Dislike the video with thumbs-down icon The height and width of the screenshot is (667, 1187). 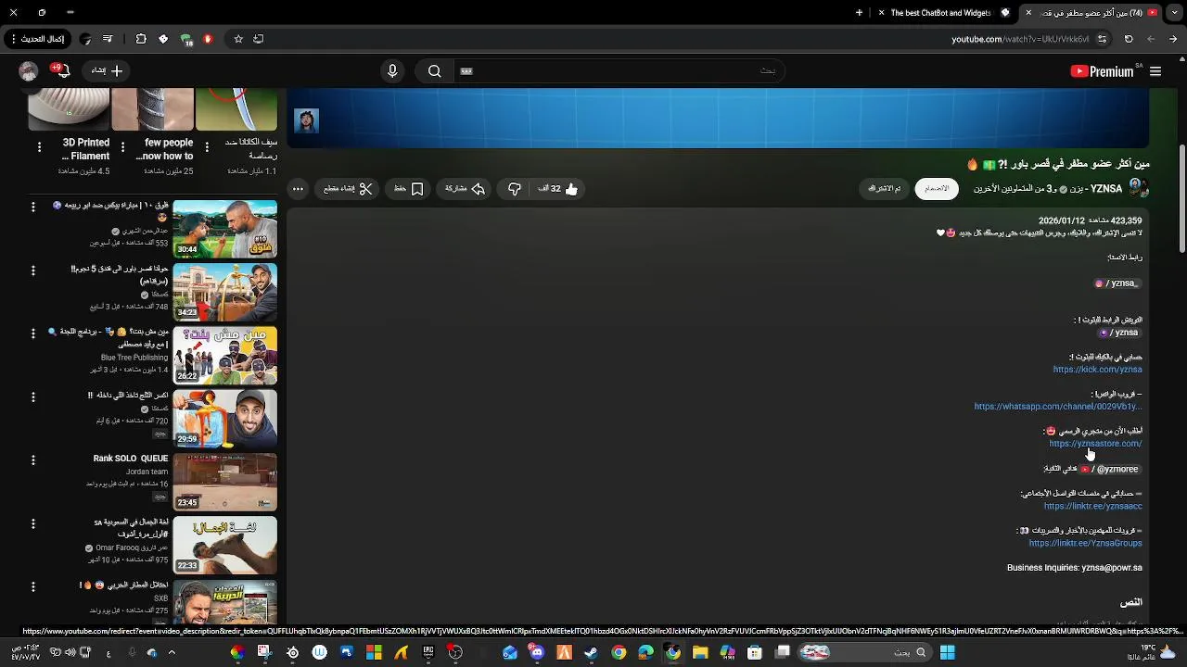(x=515, y=189)
